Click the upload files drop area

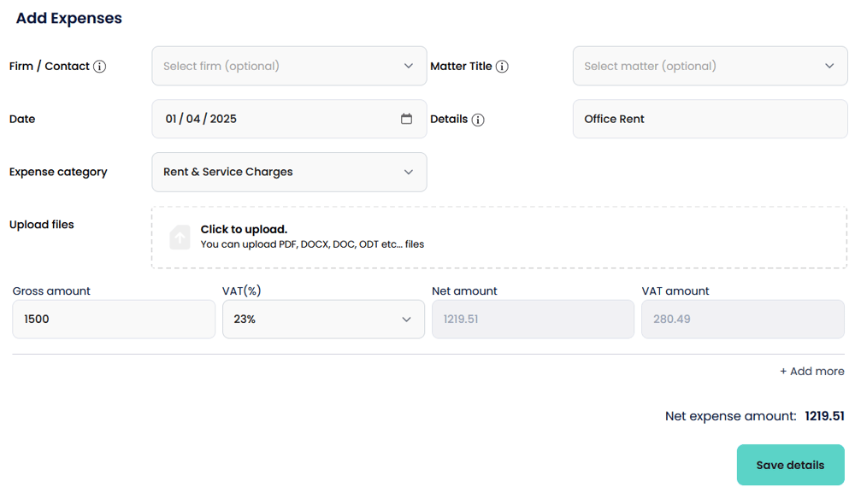tap(598, 237)
